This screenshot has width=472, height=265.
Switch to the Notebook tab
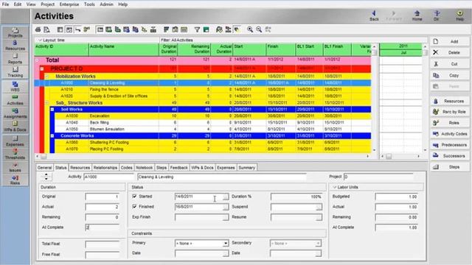(145, 168)
